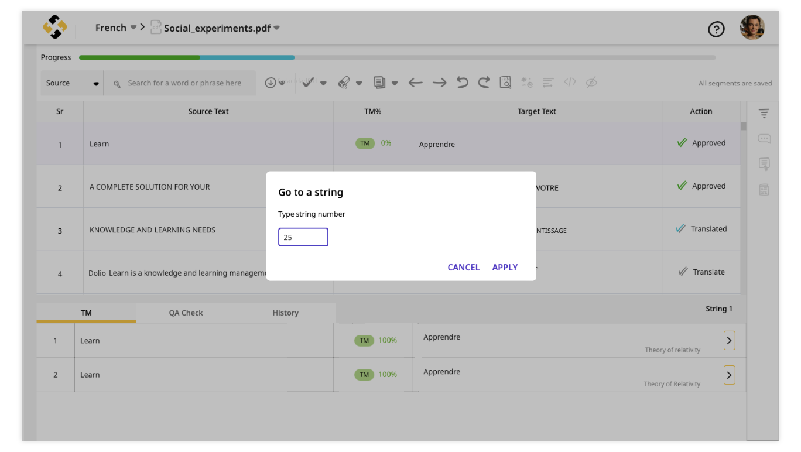Click the comments bubble icon in sidebar
This screenshot has height=452, width=801.
pyautogui.click(x=764, y=139)
